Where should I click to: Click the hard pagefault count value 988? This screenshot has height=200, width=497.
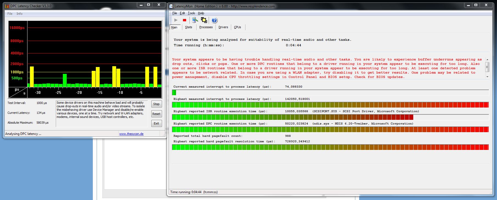[x=288, y=136]
